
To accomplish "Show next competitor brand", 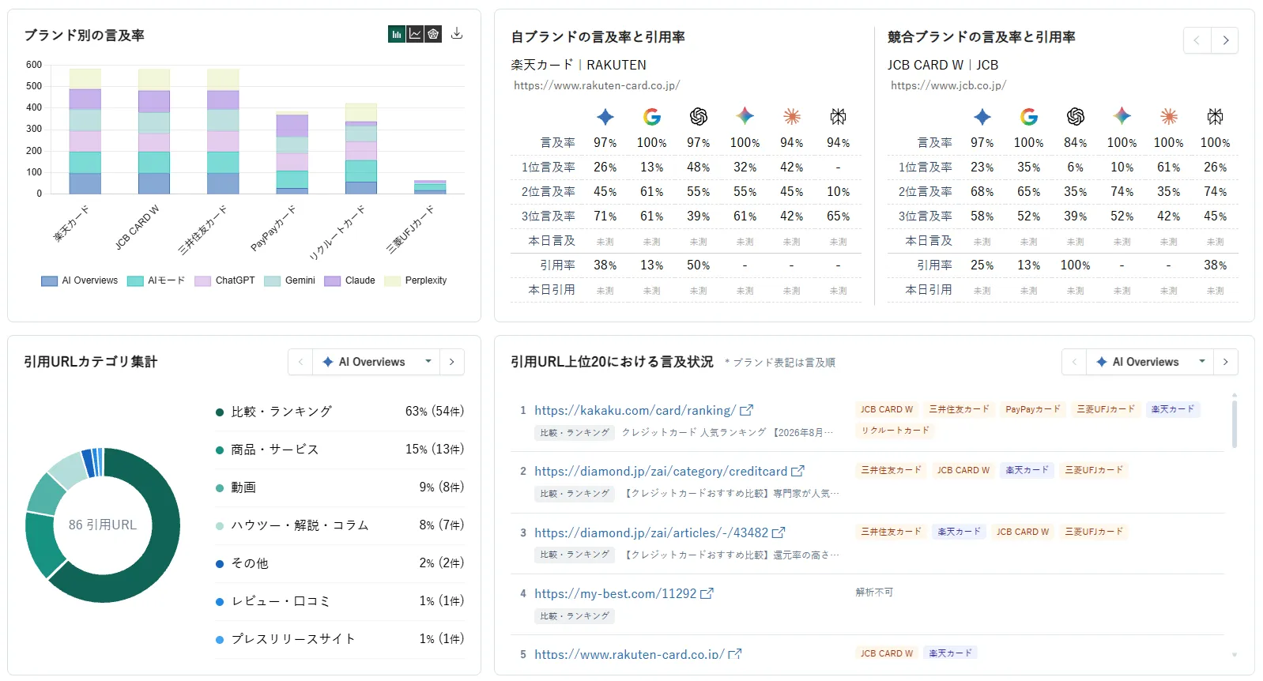I will tap(1225, 40).
